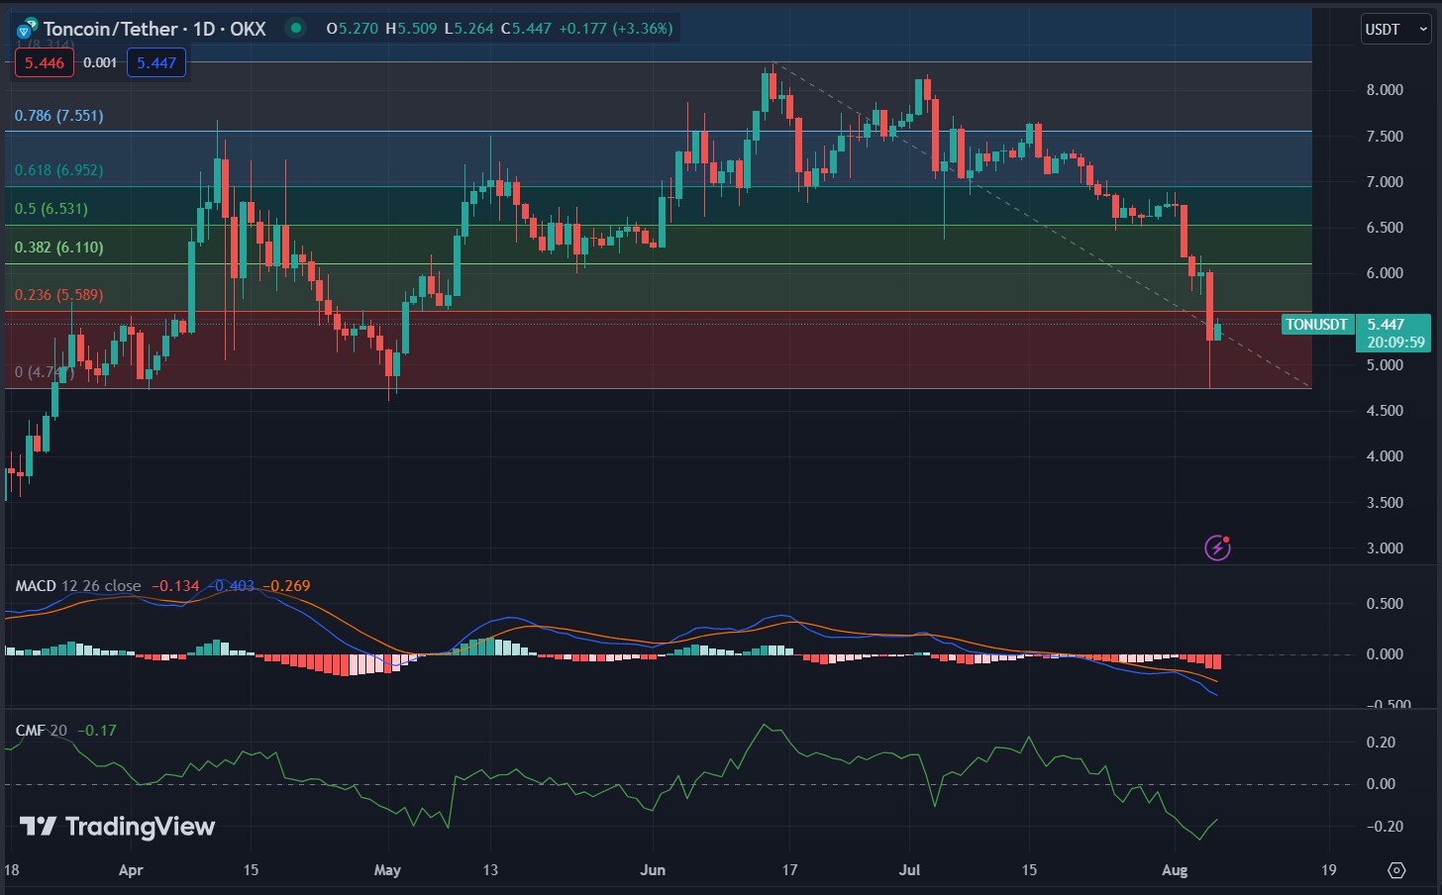Click the 0.618 (6.952) Fibonacci level label

pos(59,170)
